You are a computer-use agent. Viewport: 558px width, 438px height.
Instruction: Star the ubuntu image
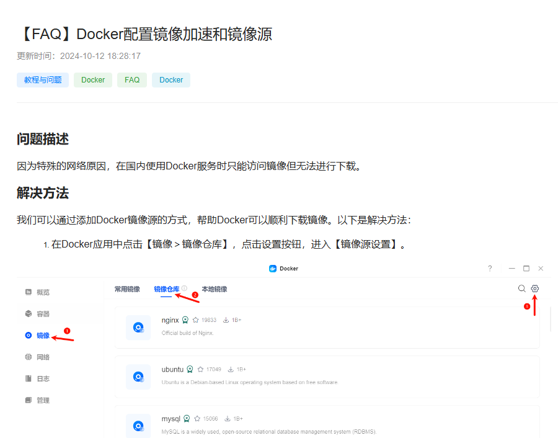pos(200,369)
